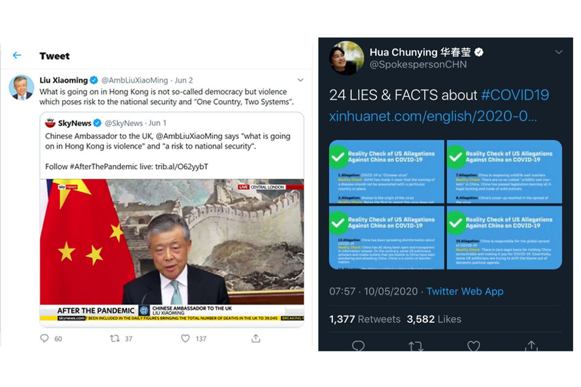Screen dimensions: 581x387
Task: Open Liu Xiaoming tweet options chevron
Action: tap(301, 80)
